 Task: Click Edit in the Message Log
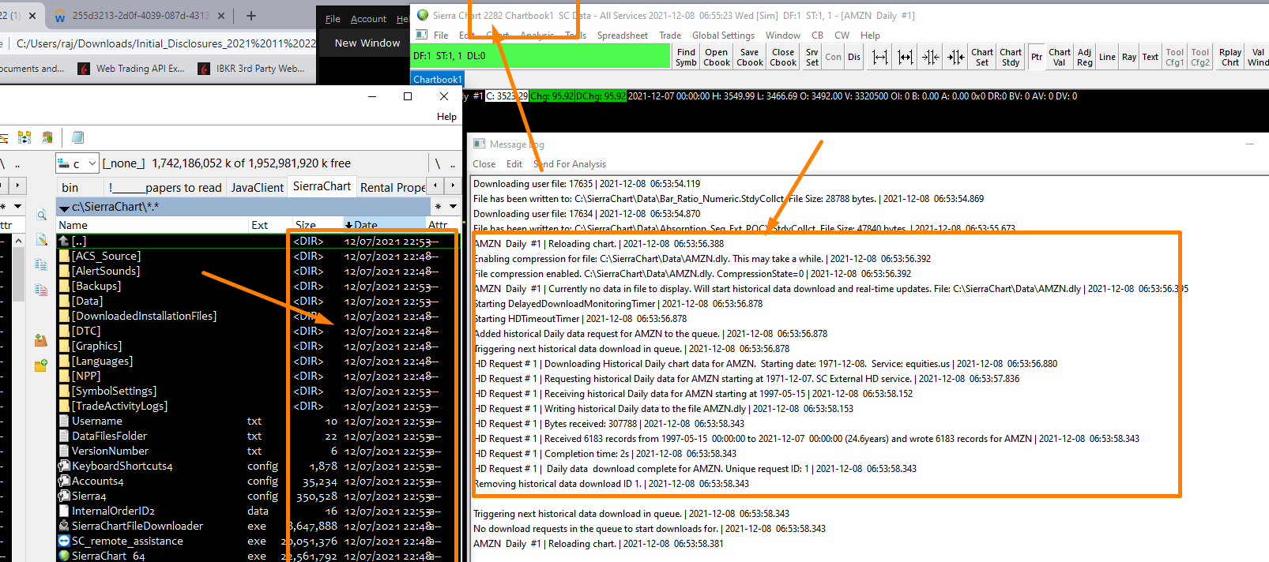click(514, 164)
